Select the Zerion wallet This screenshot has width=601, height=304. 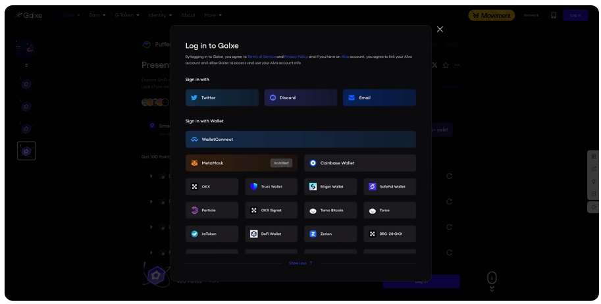[330, 234]
